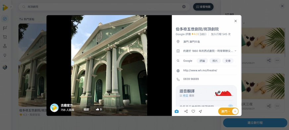289x130 pixels.
Task: Click the globe website icon
Action: [x=178, y=70]
